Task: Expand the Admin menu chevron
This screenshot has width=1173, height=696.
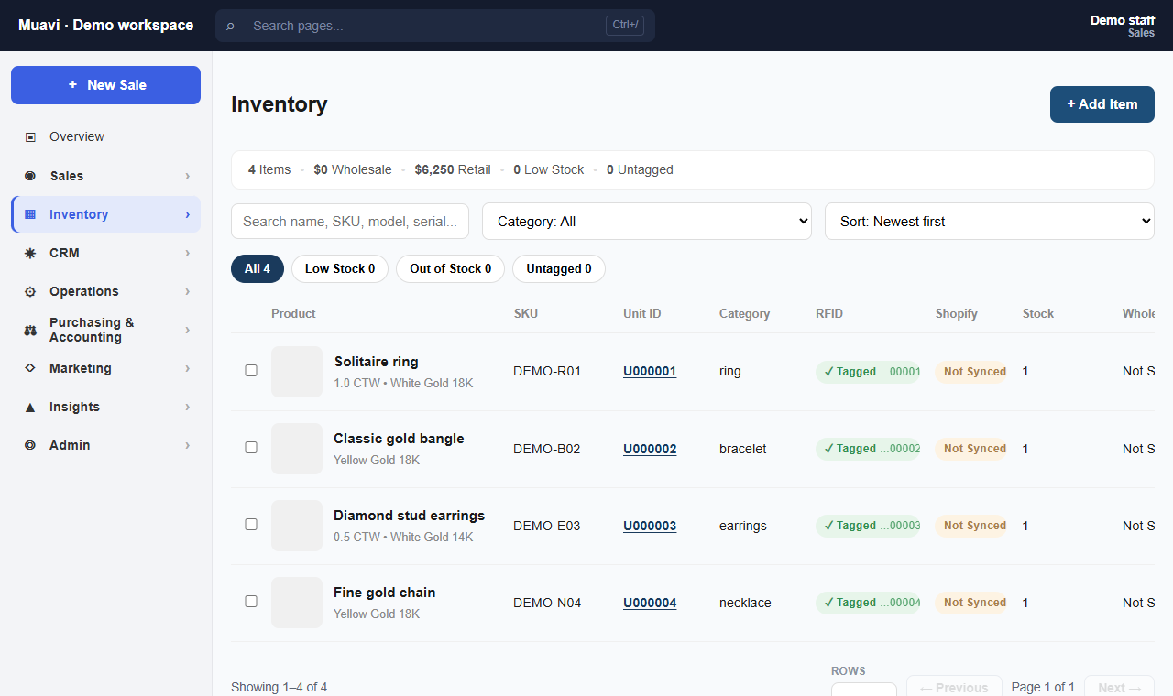Action: (187, 445)
